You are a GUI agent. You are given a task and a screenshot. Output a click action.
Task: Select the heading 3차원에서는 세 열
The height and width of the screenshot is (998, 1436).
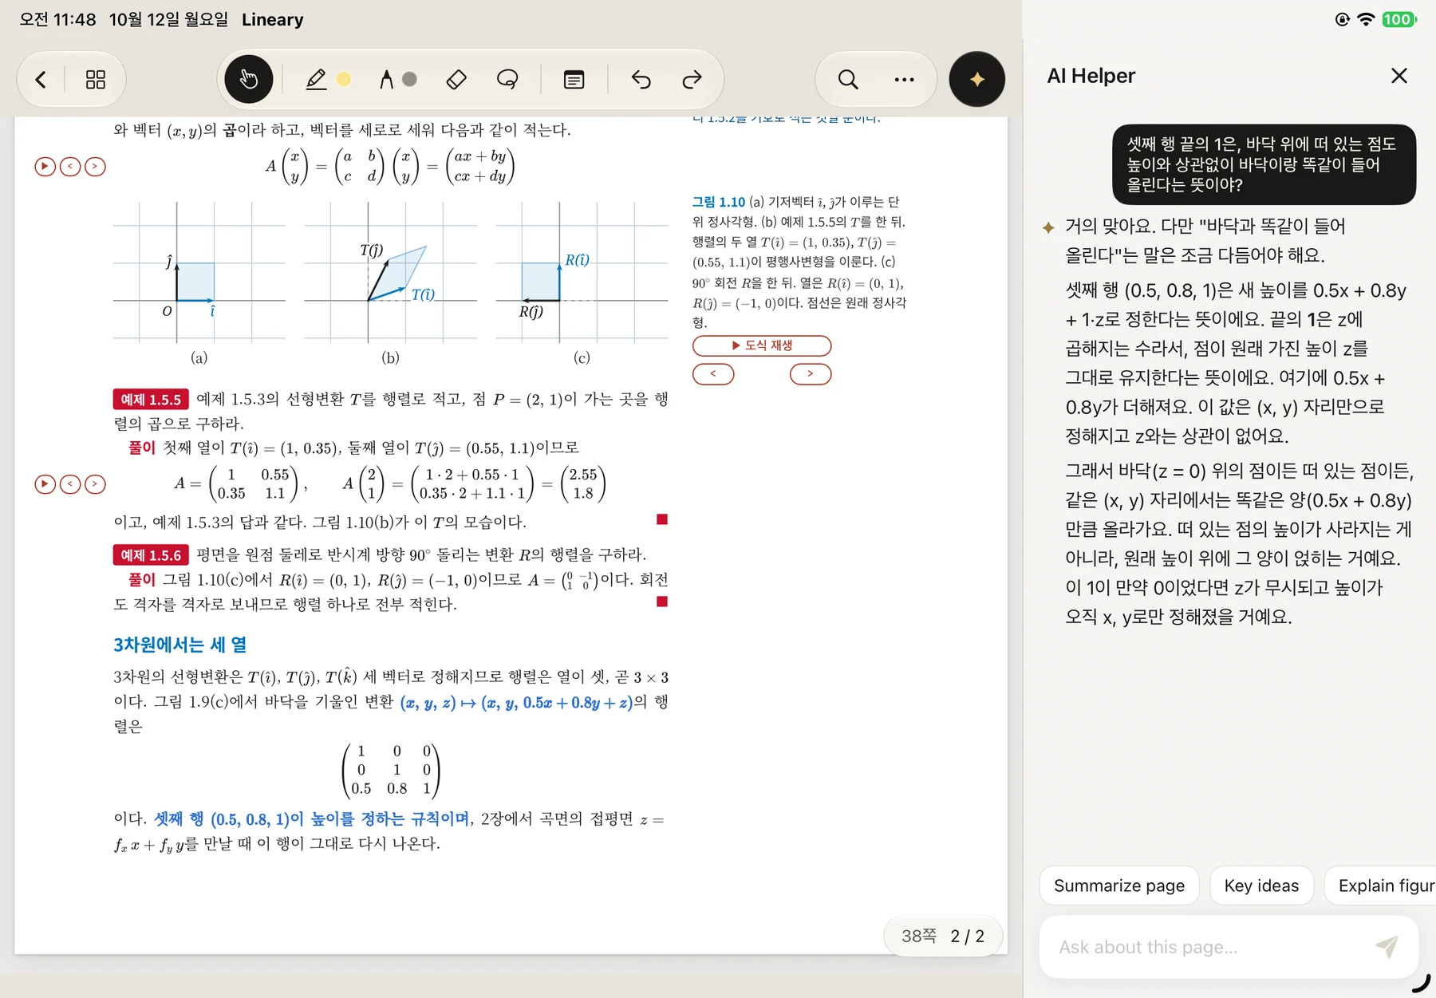[x=179, y=645]
